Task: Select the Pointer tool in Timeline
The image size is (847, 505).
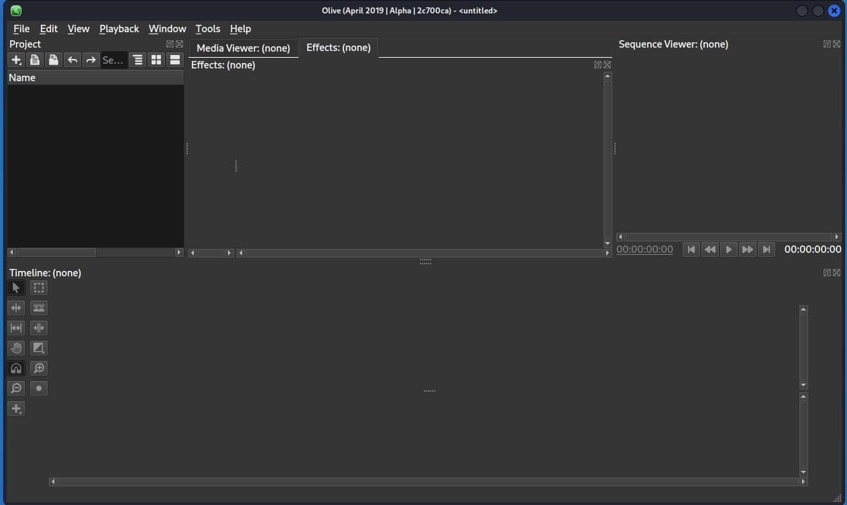Action: click(16, 288)
